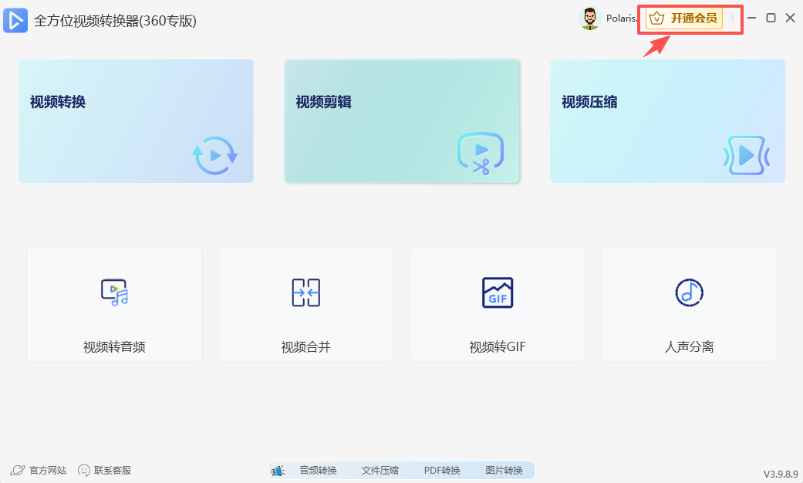Image resolution: width=803 pixels, height=483 pixels.
Task: Click the app logo icon top left
Action: tap(16, 21)
